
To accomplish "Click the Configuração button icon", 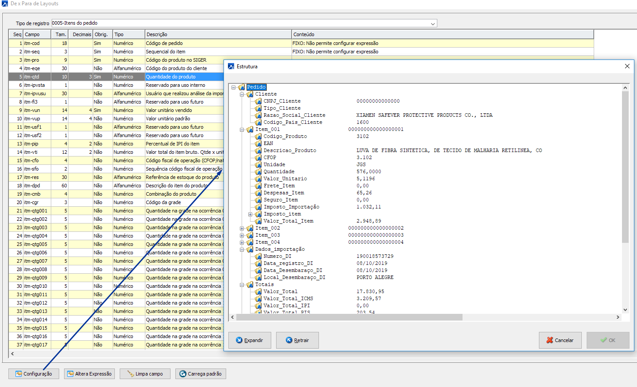I will [x=19, y=374].
